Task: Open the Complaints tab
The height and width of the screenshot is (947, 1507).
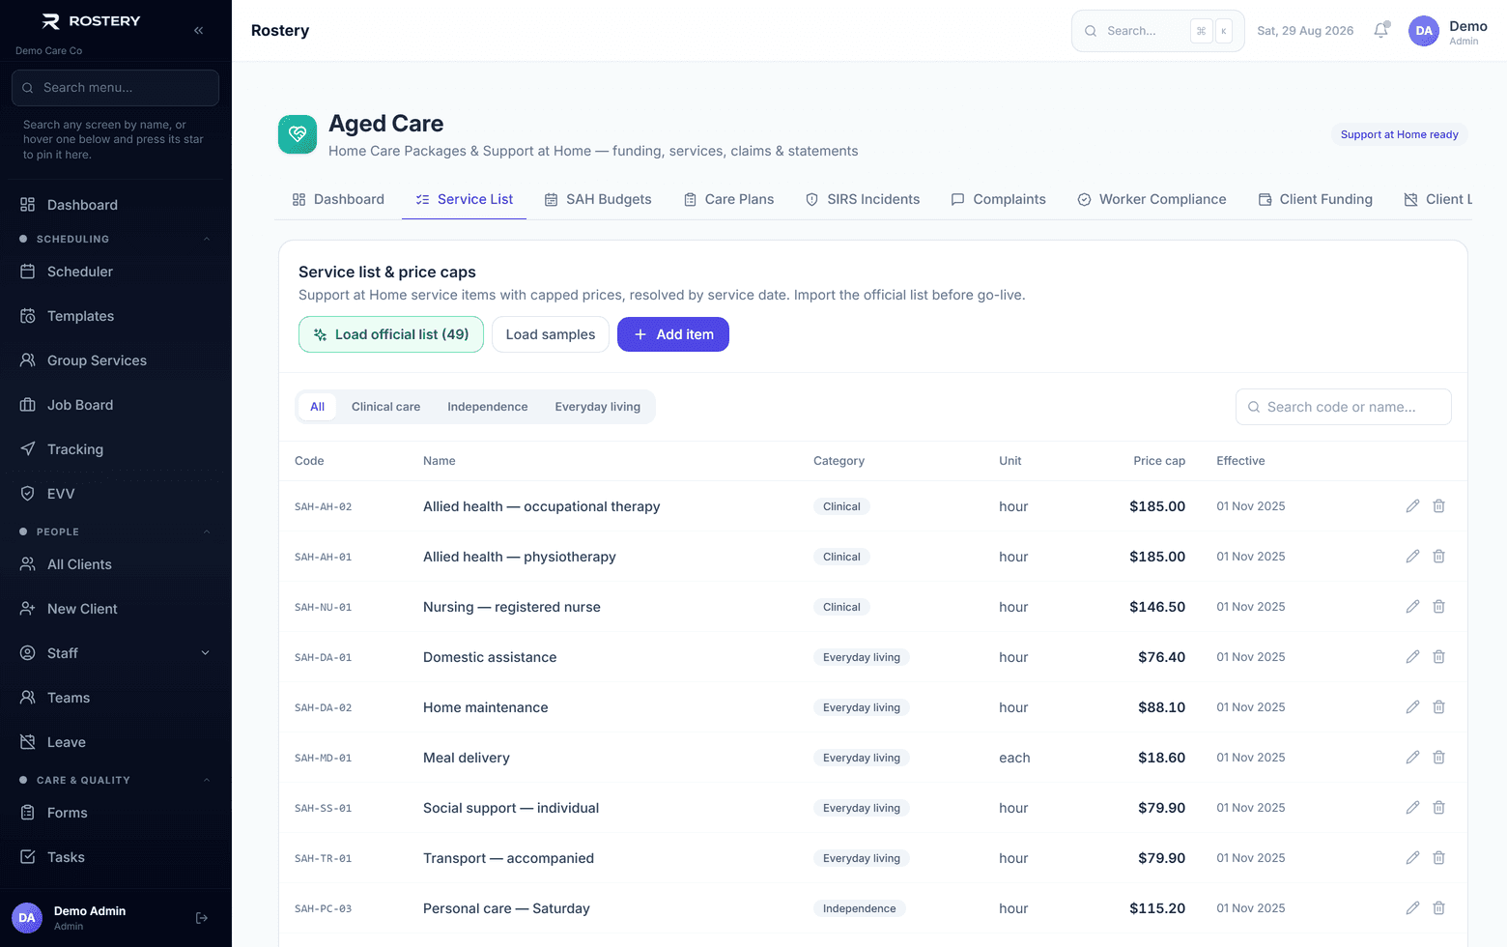Action: 999,199
